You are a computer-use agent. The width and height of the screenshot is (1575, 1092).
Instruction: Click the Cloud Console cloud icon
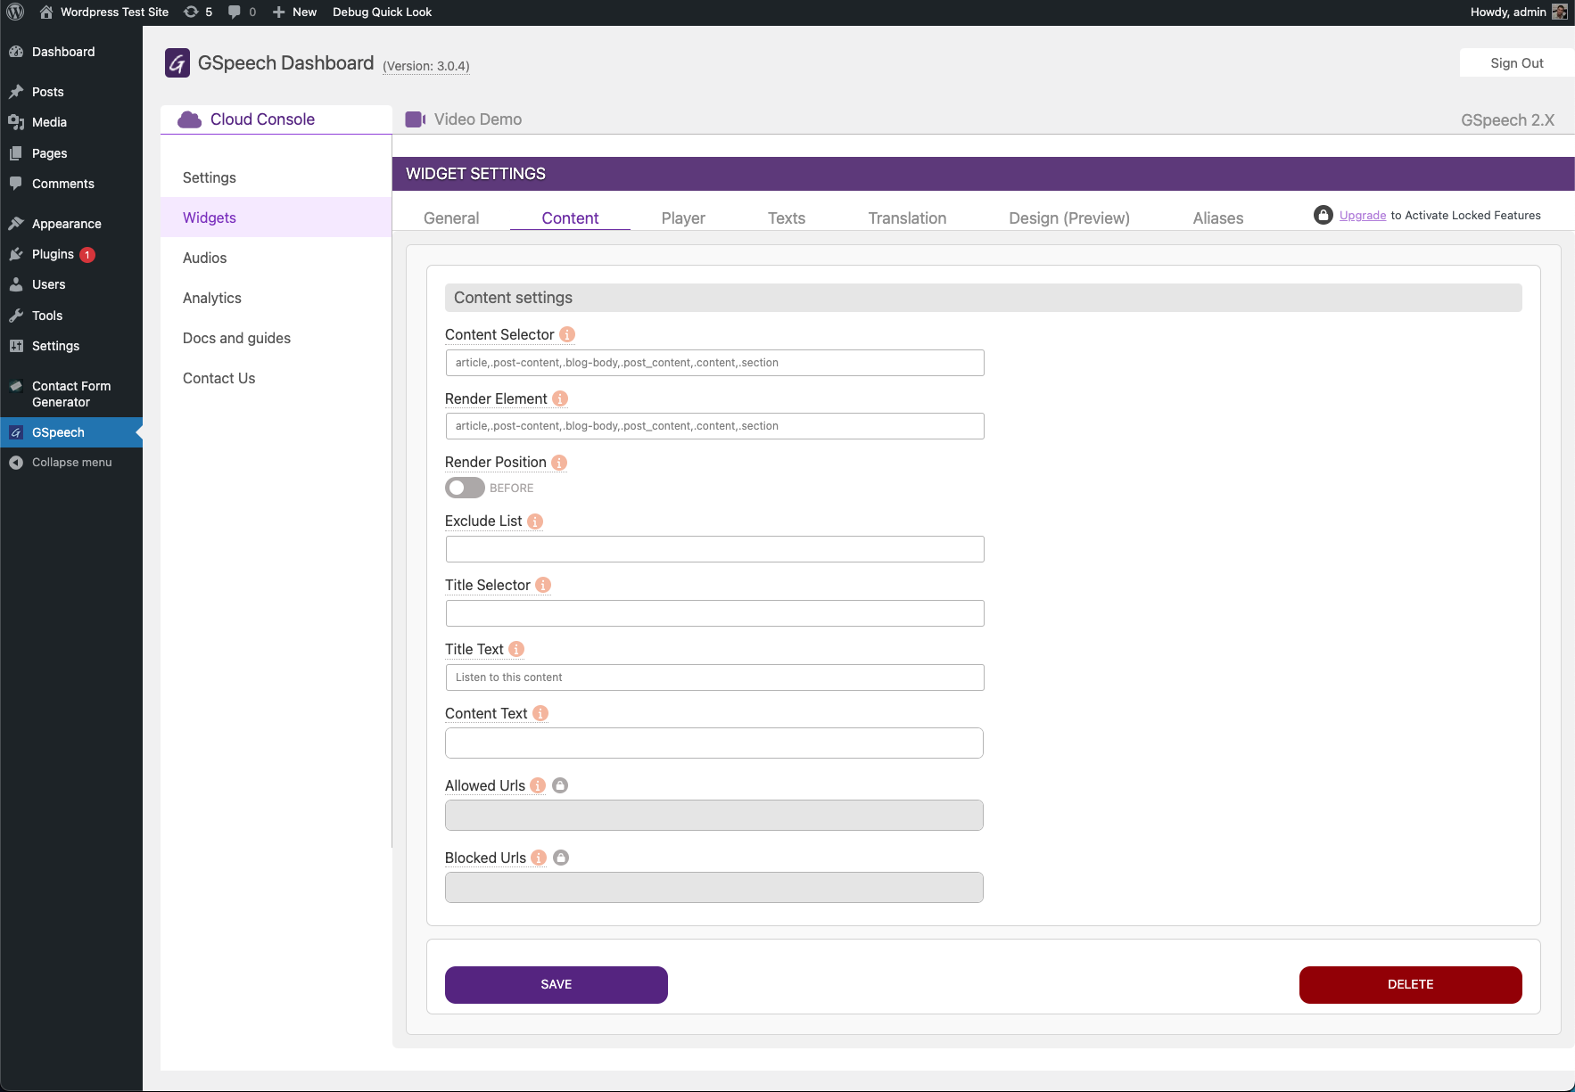coord(189,119)
